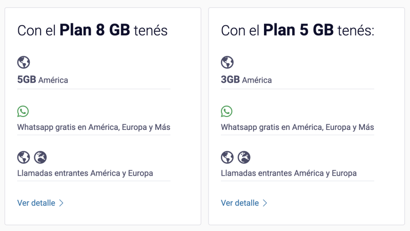Expand details via chevron in Plan 5 GB card
Image resolution: width=410 pixels, height=231 pixels.
tap(265, 203)
